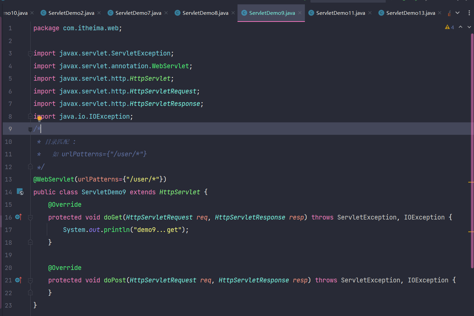Click the class icon on ServletDemo11.java tab
Viewport: 474px width, 316px height.
[x=311, y=13]
